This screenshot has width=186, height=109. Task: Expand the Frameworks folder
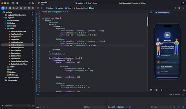[x=4, y=80]
